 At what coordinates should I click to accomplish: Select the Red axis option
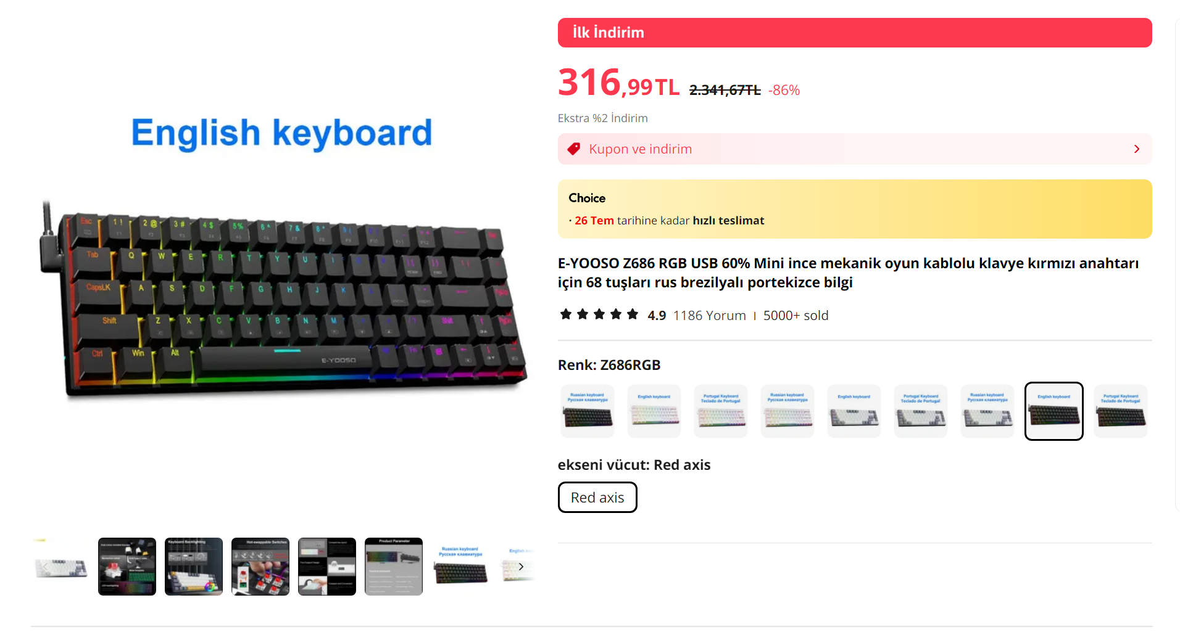pyautogui.click(x=597, y=497)
